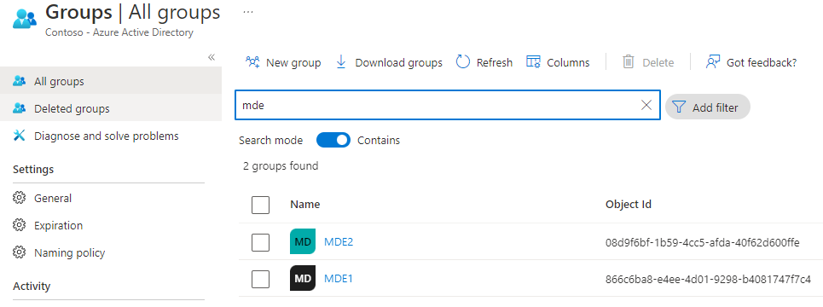Click the New group button label

[293, 63]
